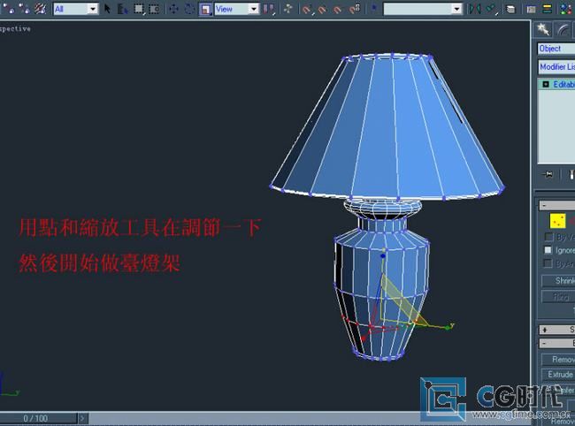Toggle the By Angle checkbox
575x426 pixels.
point(548,263)
